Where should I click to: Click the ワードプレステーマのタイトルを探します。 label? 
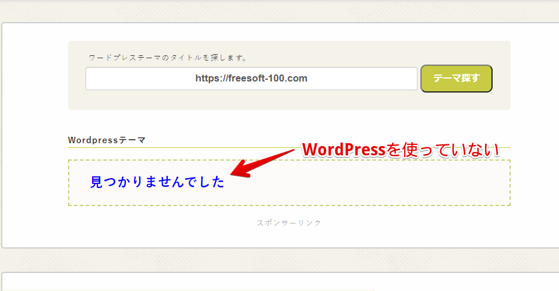tap(168, 58)
